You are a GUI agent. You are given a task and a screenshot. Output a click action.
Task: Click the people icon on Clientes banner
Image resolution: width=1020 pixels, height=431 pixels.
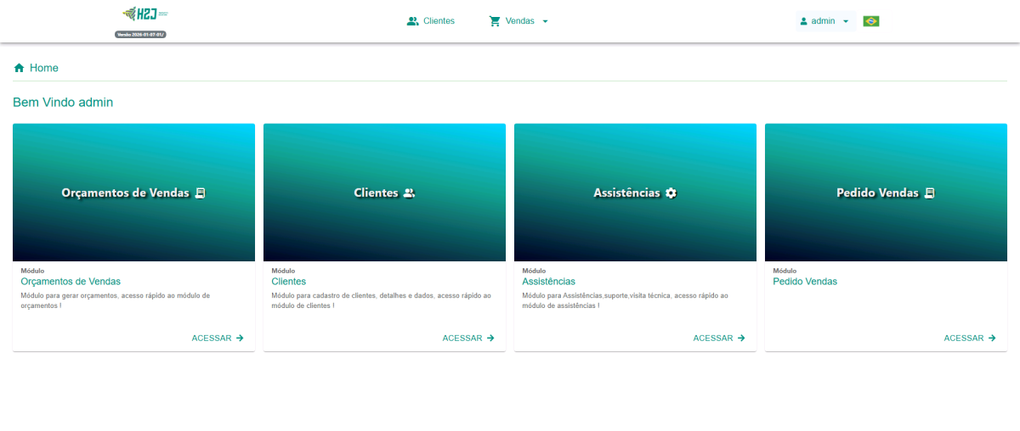(409, 193)
